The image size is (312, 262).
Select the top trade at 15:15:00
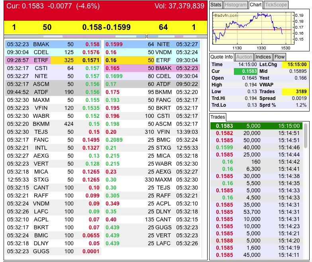[x=256, y=126]
